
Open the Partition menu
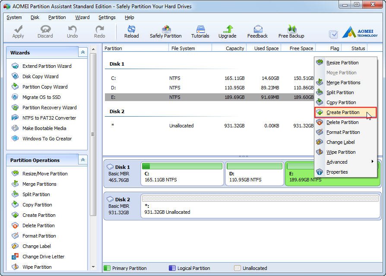57,17
